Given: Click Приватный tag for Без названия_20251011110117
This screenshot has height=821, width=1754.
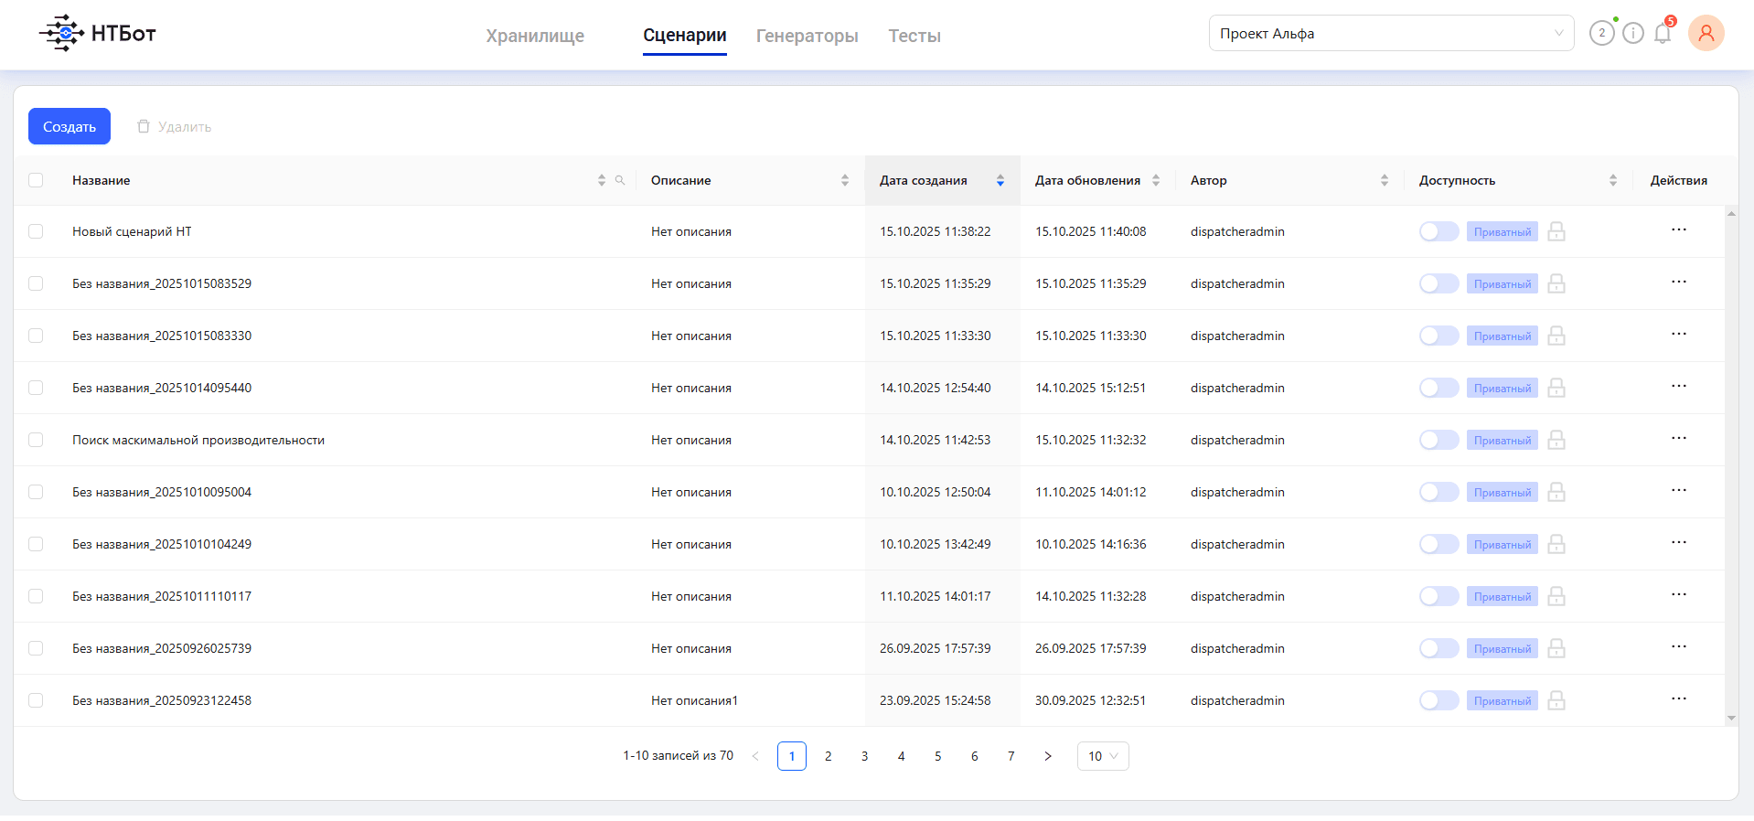Looking at the screenshot, I should 1503,596.
